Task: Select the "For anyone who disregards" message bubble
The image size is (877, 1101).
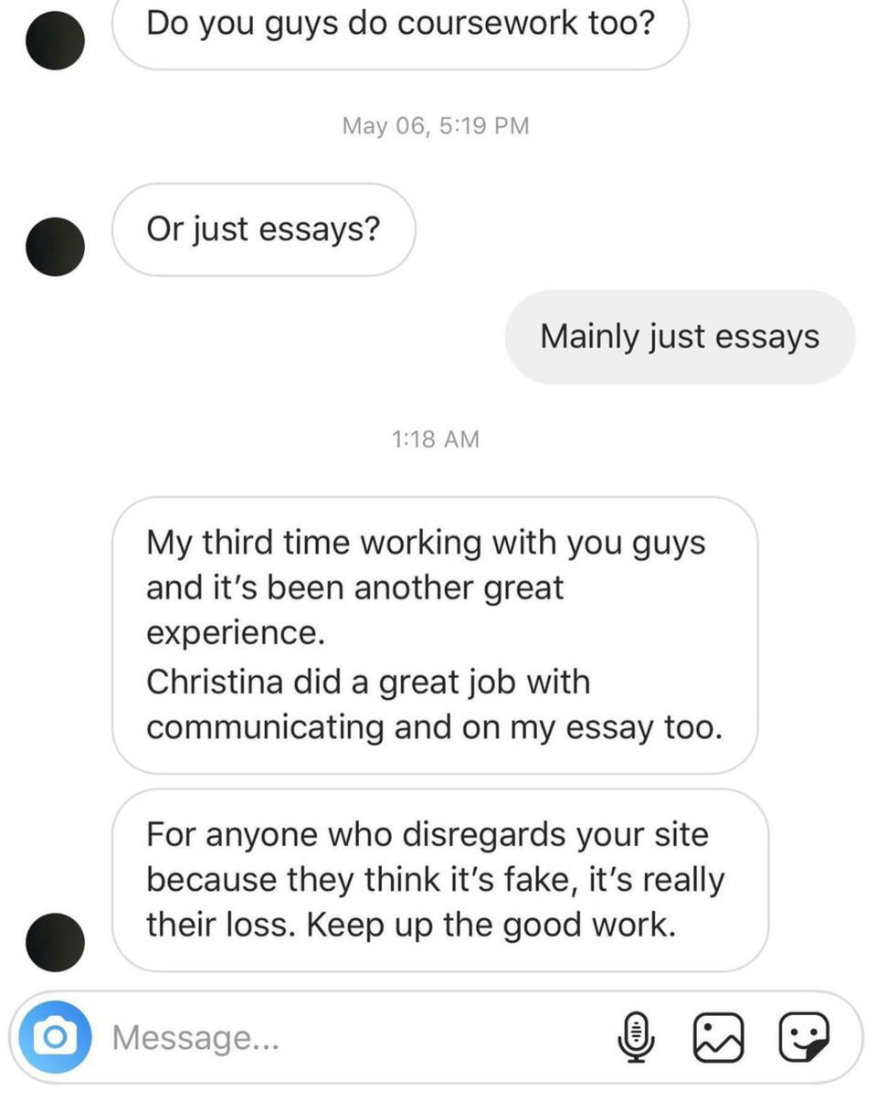Action: coord(440,880)
